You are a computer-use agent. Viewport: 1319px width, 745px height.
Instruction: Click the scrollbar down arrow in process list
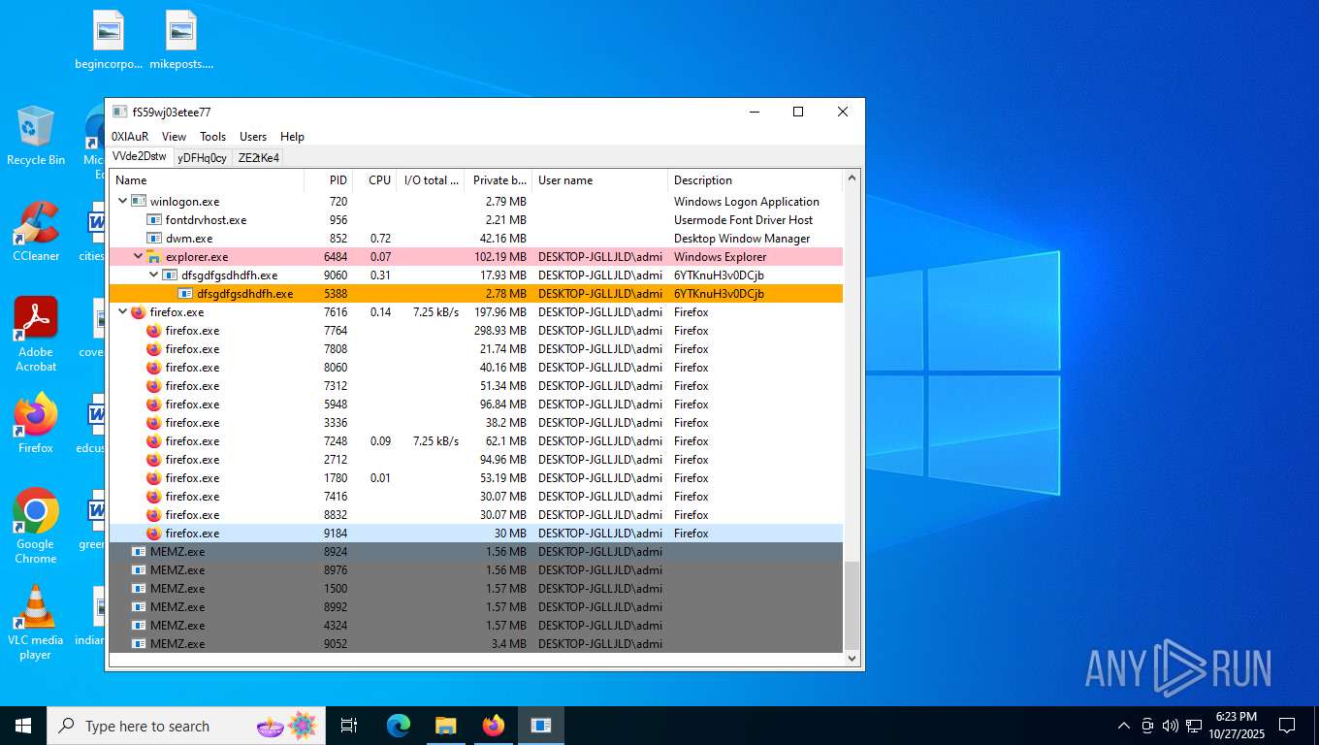(x=853, y=658)
